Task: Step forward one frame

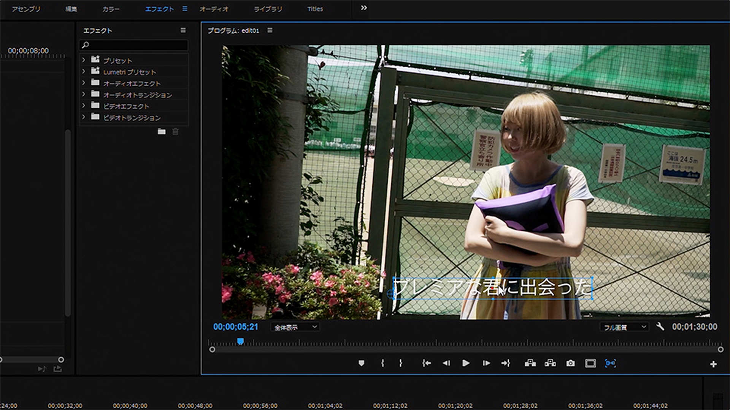Action: click(x=486, y=363)
